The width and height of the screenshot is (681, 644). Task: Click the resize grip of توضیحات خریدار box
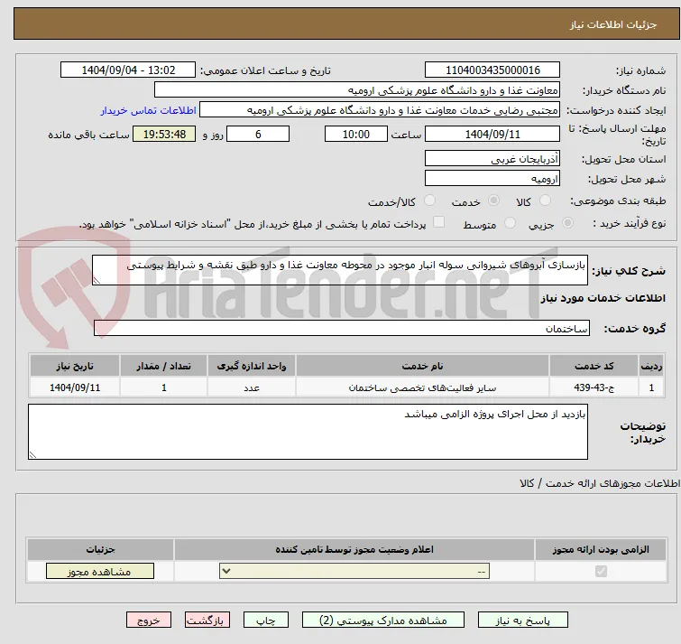click(x=32, y=455)
